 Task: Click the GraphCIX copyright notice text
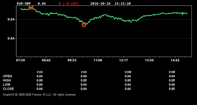[x=39, y=94]
